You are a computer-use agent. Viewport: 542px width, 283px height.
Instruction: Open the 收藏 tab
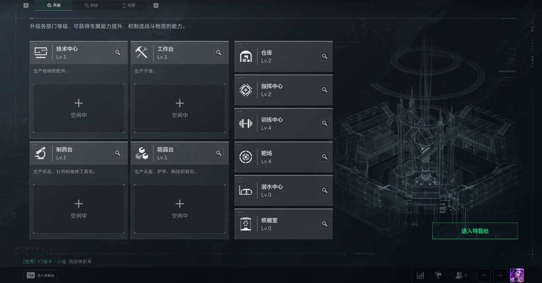(128, 5)
